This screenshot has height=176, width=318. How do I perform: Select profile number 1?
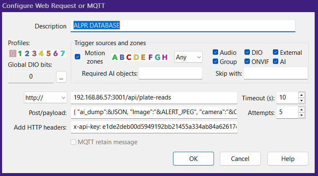[20, 54]
